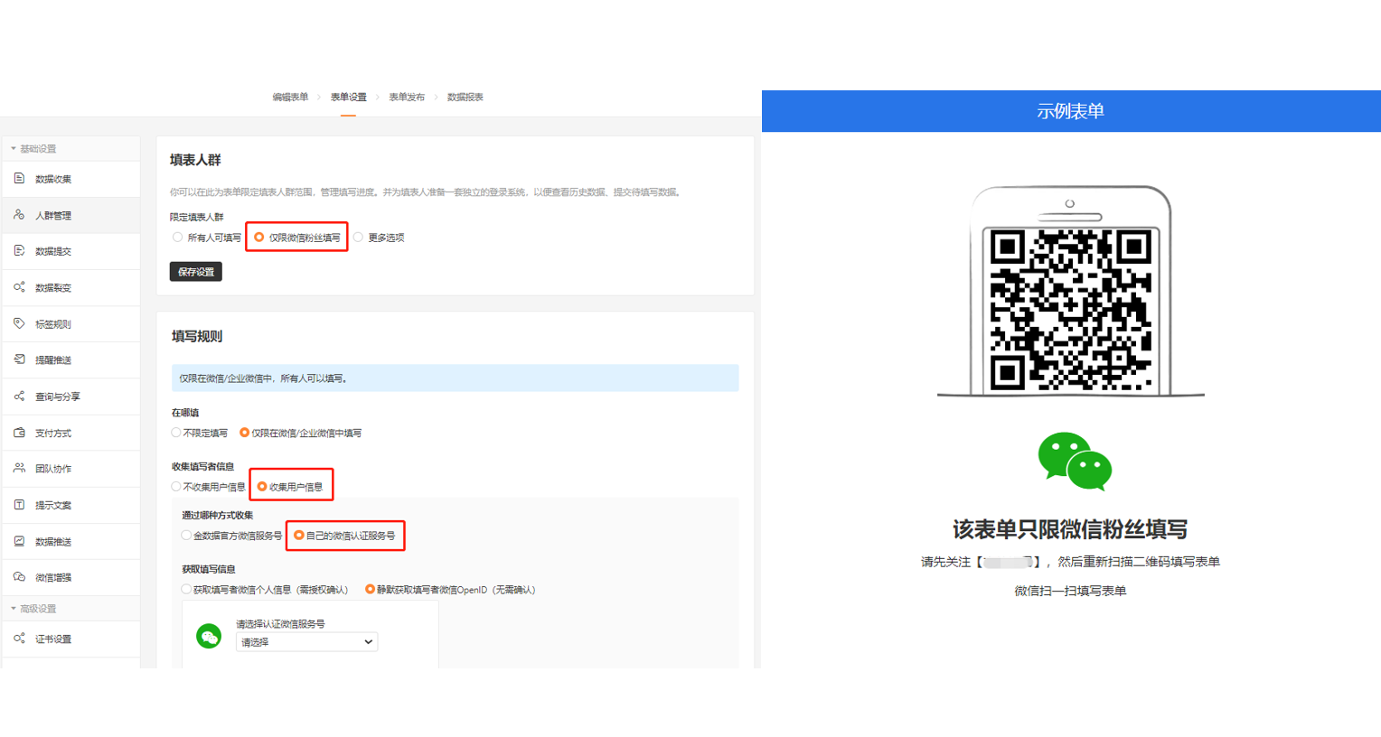Screen dimensions: 1381x737
Task: Click the 提示文案 text icon
Action: (x=19, y=505)
